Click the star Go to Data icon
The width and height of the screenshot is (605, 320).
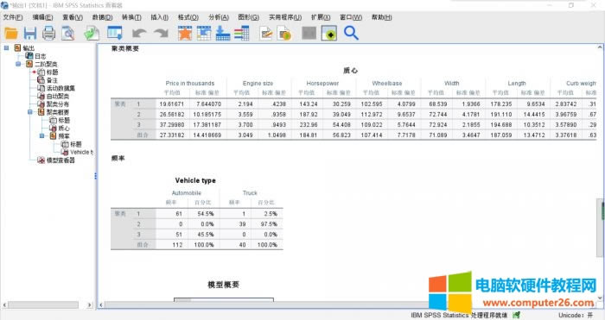[x=185, y=33]
